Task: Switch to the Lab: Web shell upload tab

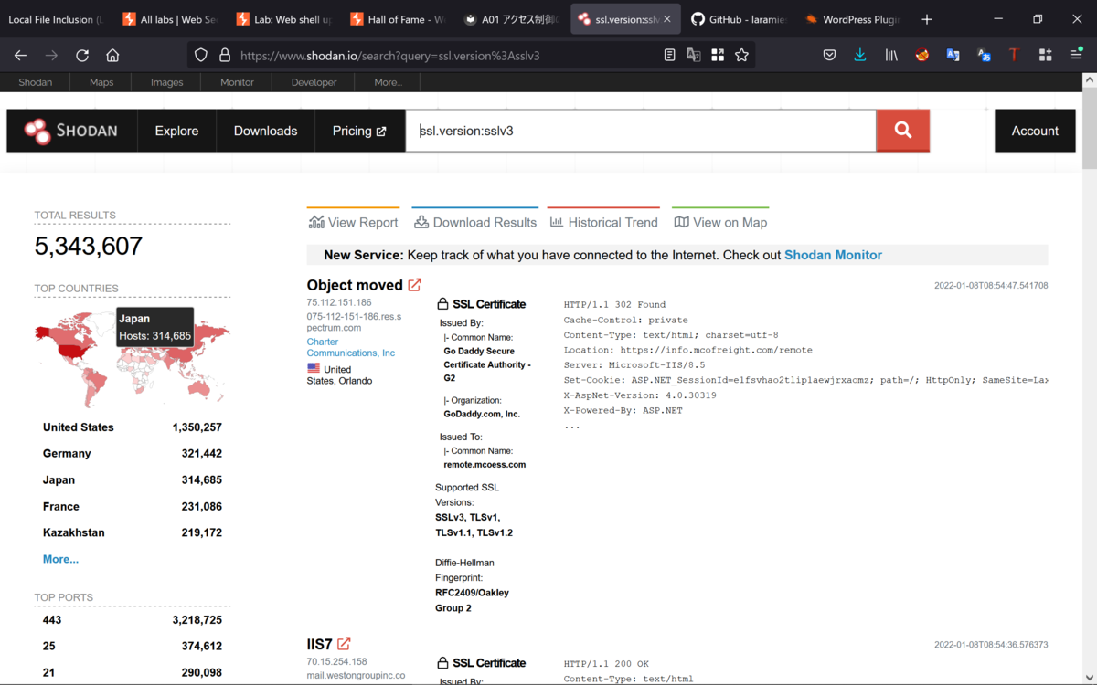Action: [x=283, y=19]
